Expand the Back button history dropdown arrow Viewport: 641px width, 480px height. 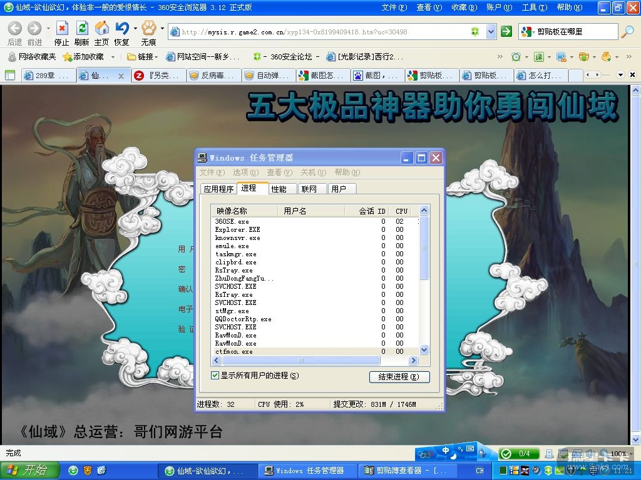(48, 29)
